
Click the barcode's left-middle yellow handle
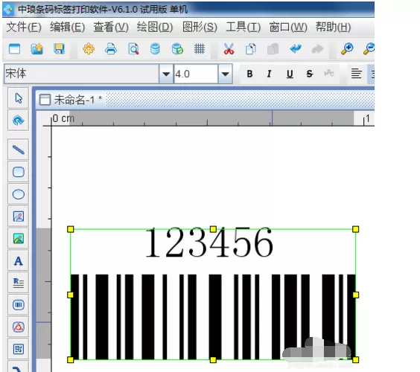point(71,295)
